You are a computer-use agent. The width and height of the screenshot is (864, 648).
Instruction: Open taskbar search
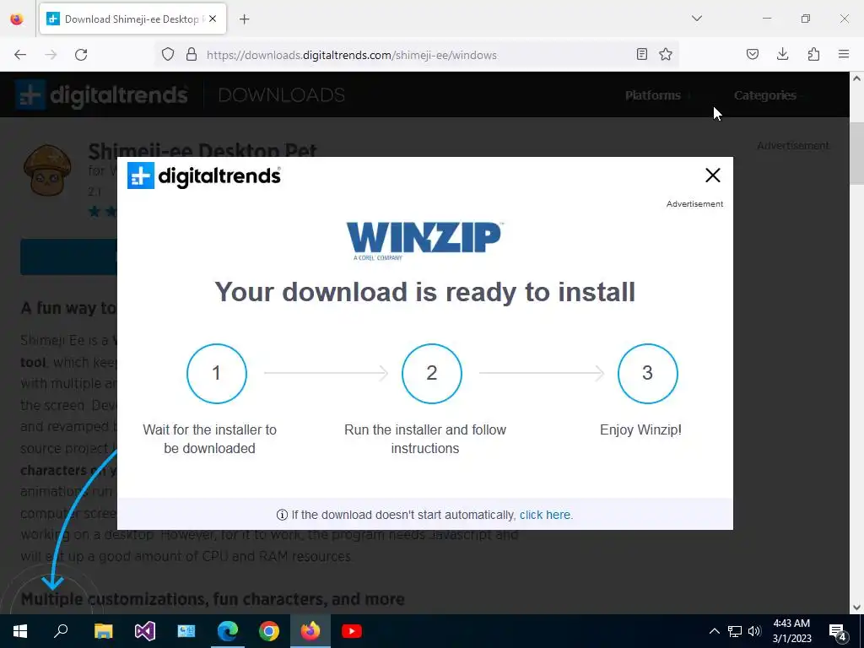coord(61,631)
